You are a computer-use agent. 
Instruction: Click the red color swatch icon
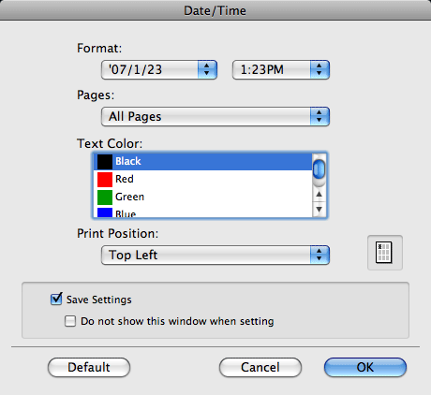point(105,180)
